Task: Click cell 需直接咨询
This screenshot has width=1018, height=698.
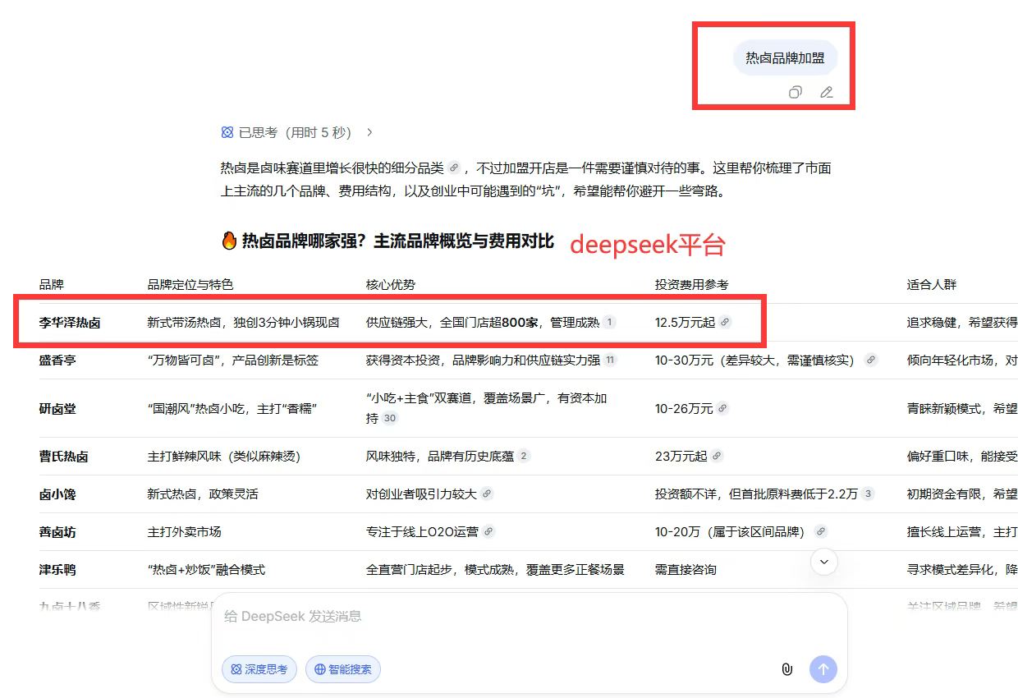Action: tap(686, 569)
